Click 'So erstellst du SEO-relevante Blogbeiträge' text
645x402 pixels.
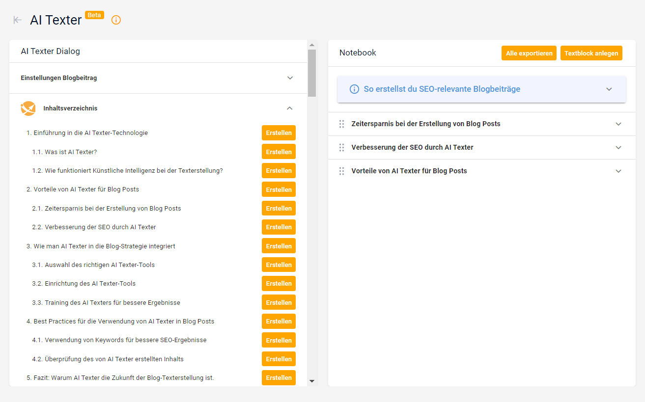click(x=442, y=89)
